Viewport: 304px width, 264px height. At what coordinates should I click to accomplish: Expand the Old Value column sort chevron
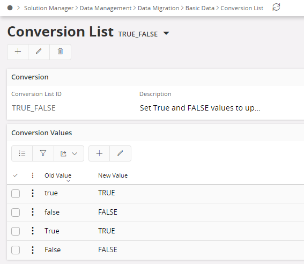pyautogui.click(x=68, y=181)
